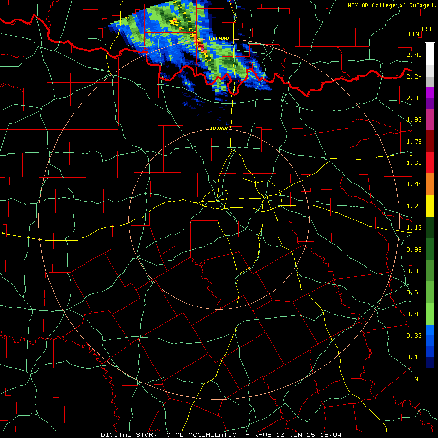
Task: Click the DSA product label
Action: click(428, 29)
